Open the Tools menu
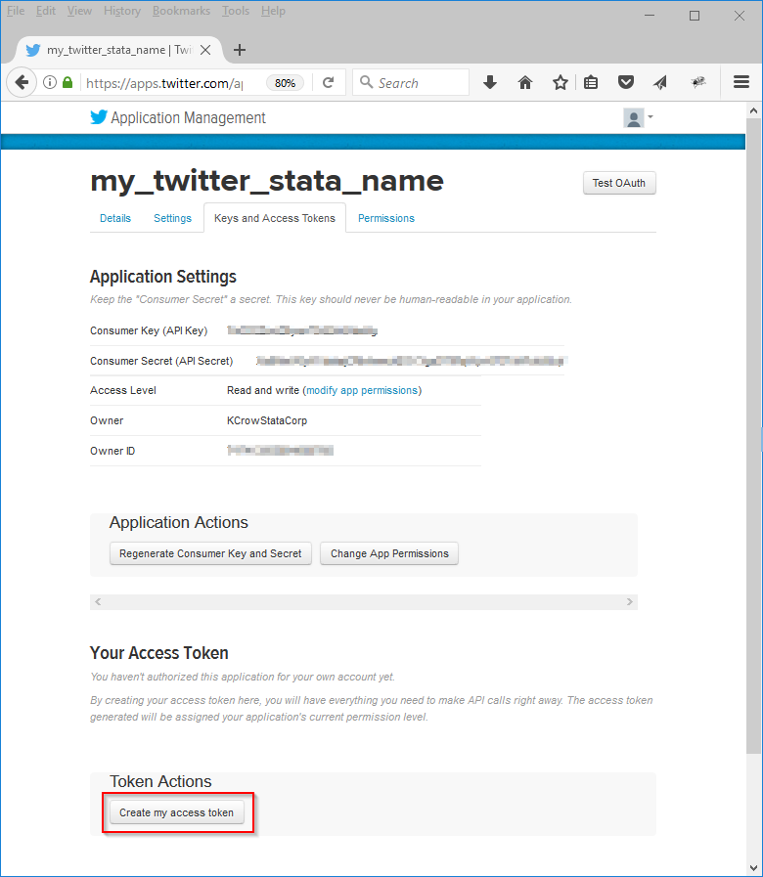The image size is (763, 877). (x=236, y=11)
